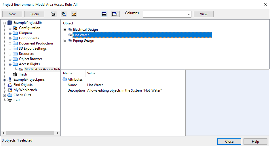The height and width of the screenshot is (147, 270).
Task: Click the Cart icon
Action: click(x=10, y=100)
